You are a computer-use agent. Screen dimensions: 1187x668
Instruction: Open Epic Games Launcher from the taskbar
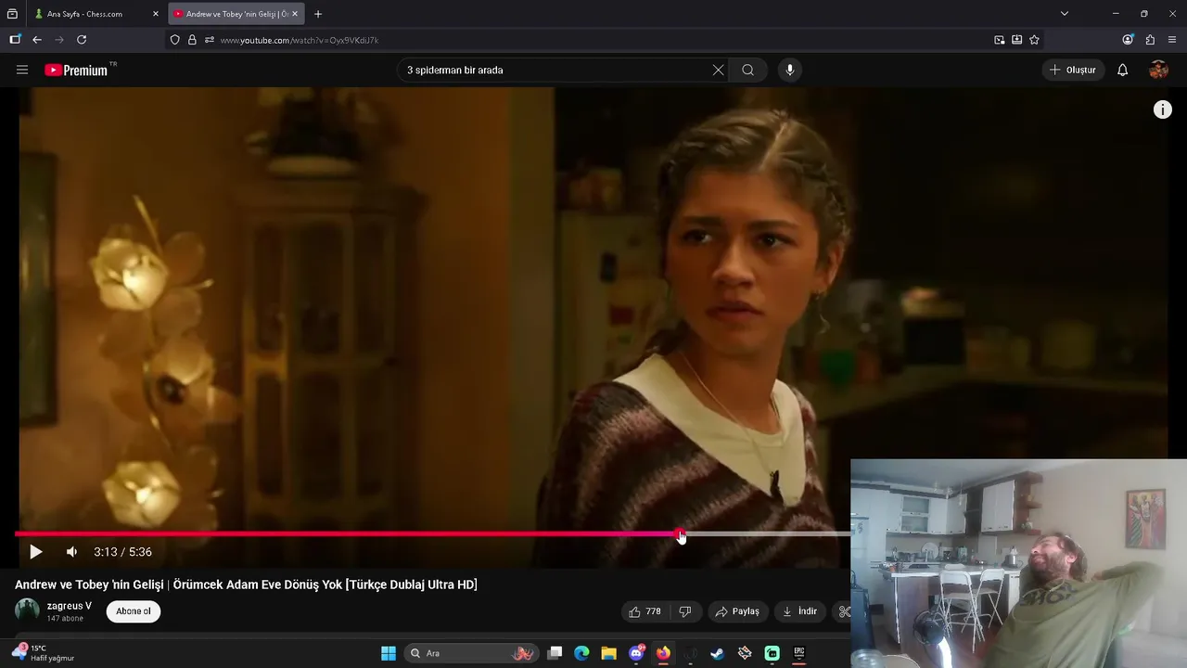(x=799, y=653)
